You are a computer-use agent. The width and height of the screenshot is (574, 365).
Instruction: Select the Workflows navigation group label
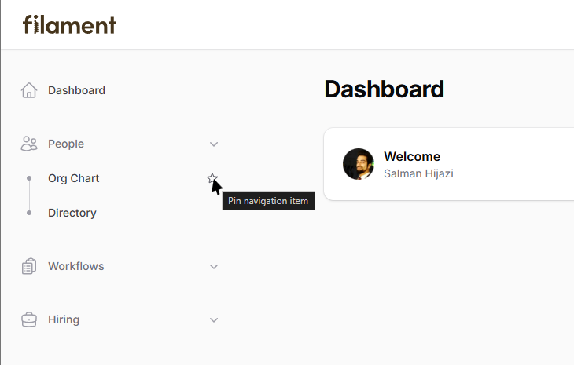(75, 266)
